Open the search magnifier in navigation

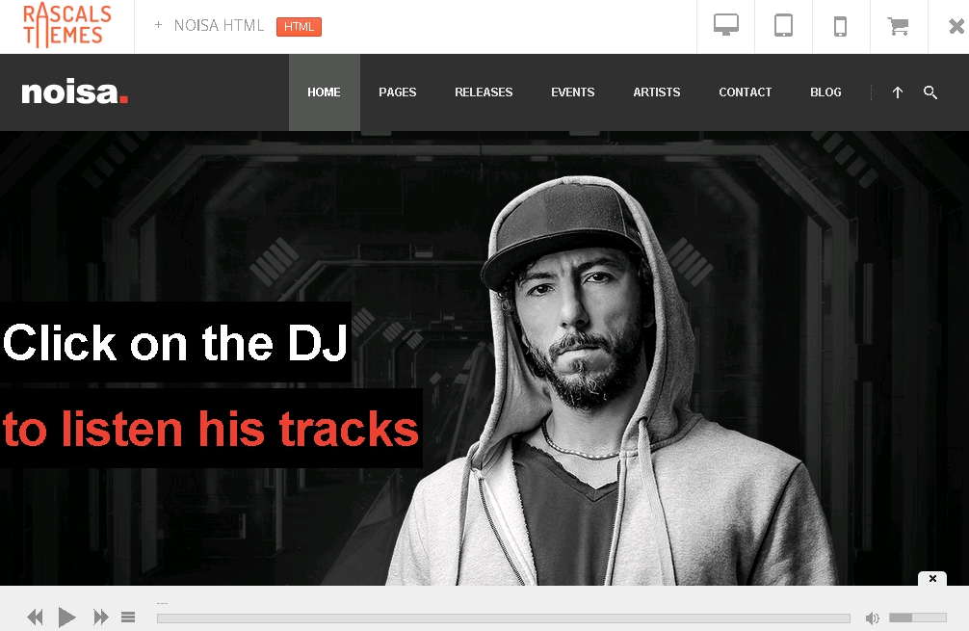930,92
